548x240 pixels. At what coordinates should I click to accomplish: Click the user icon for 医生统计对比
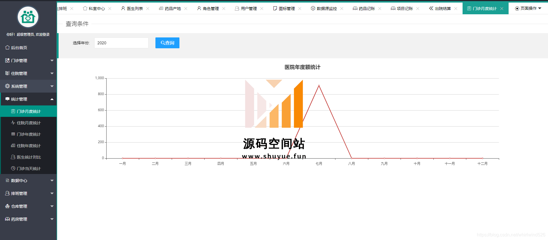(13, 157)
